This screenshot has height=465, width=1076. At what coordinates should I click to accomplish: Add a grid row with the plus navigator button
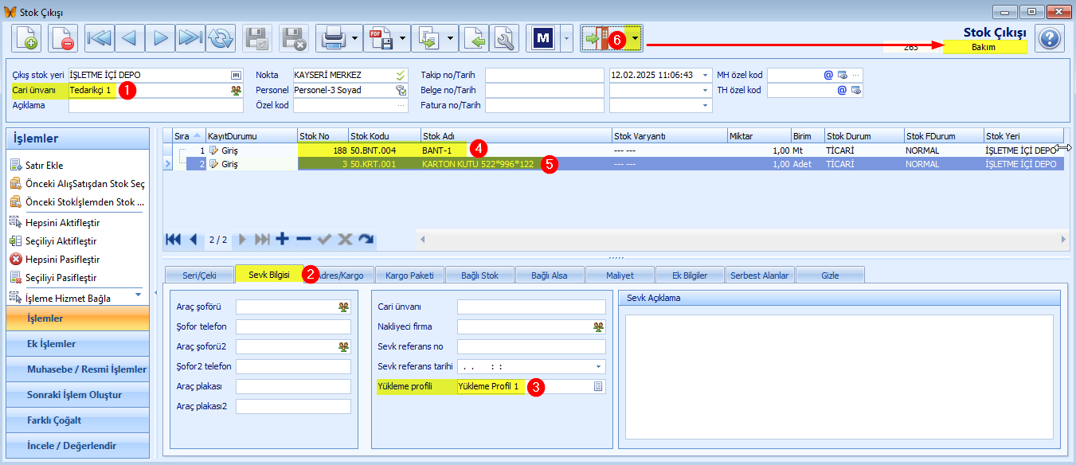point(282,239)
